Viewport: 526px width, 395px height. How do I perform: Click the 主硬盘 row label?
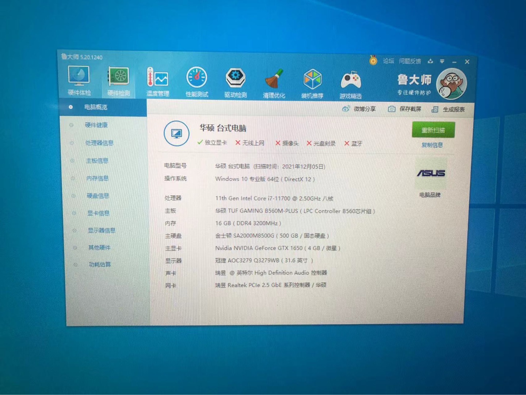pos(173,236)
